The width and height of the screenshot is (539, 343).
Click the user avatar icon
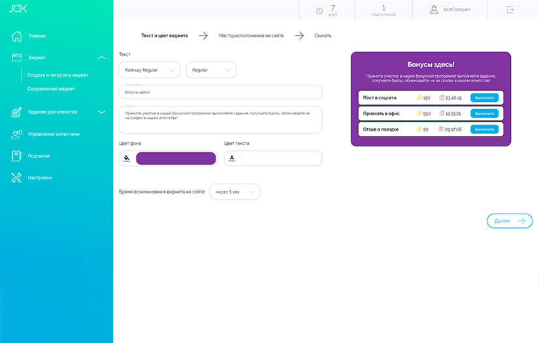[x=434, y=10]
